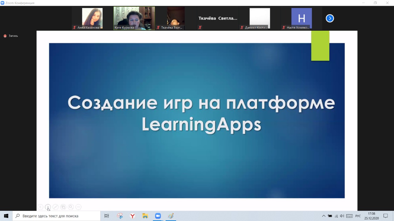Go to previous slide using slideshow control
This screenshot has width=394, height=221.
pyautogui.click(x=40, y=207)
